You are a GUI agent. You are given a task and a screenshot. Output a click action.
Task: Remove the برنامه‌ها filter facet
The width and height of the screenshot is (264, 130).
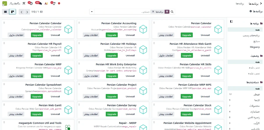153,12
